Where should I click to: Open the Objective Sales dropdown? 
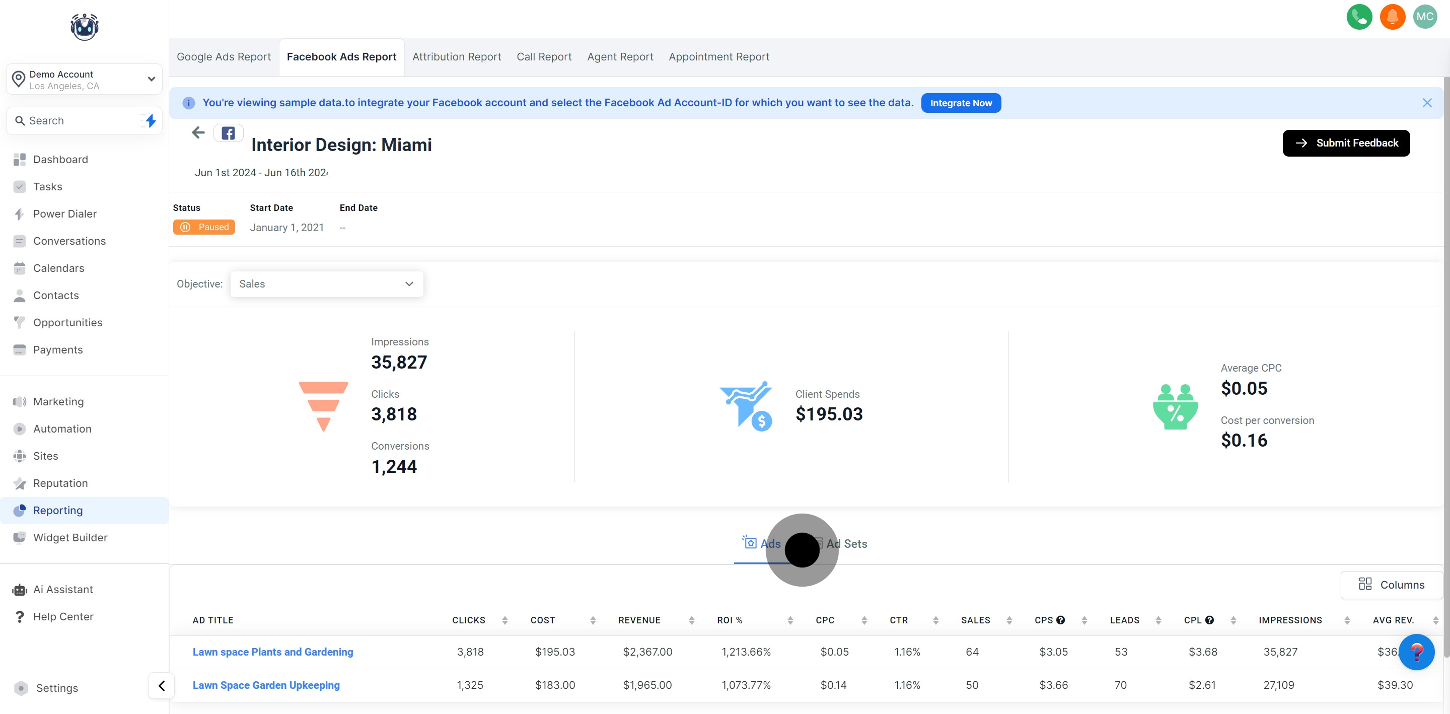tap(326, 284)
